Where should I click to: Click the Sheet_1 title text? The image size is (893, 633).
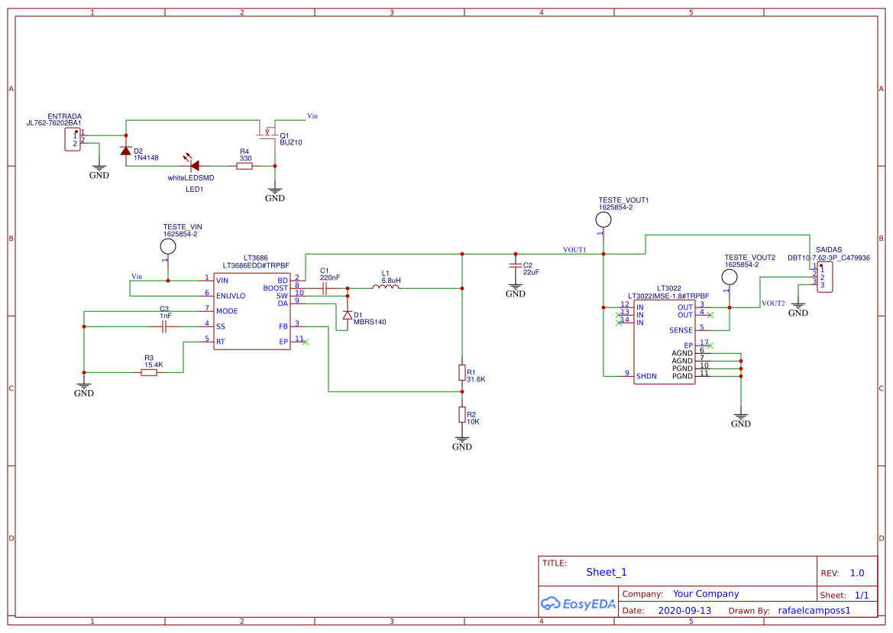[607, 572]
